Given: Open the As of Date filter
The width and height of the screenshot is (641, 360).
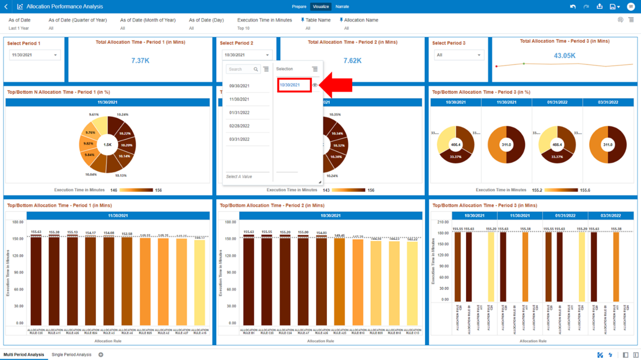Looking at the screenshot, I should (20, 24).
